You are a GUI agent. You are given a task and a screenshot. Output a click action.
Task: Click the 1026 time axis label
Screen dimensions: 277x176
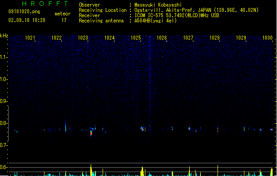click(x=162, y=38)
